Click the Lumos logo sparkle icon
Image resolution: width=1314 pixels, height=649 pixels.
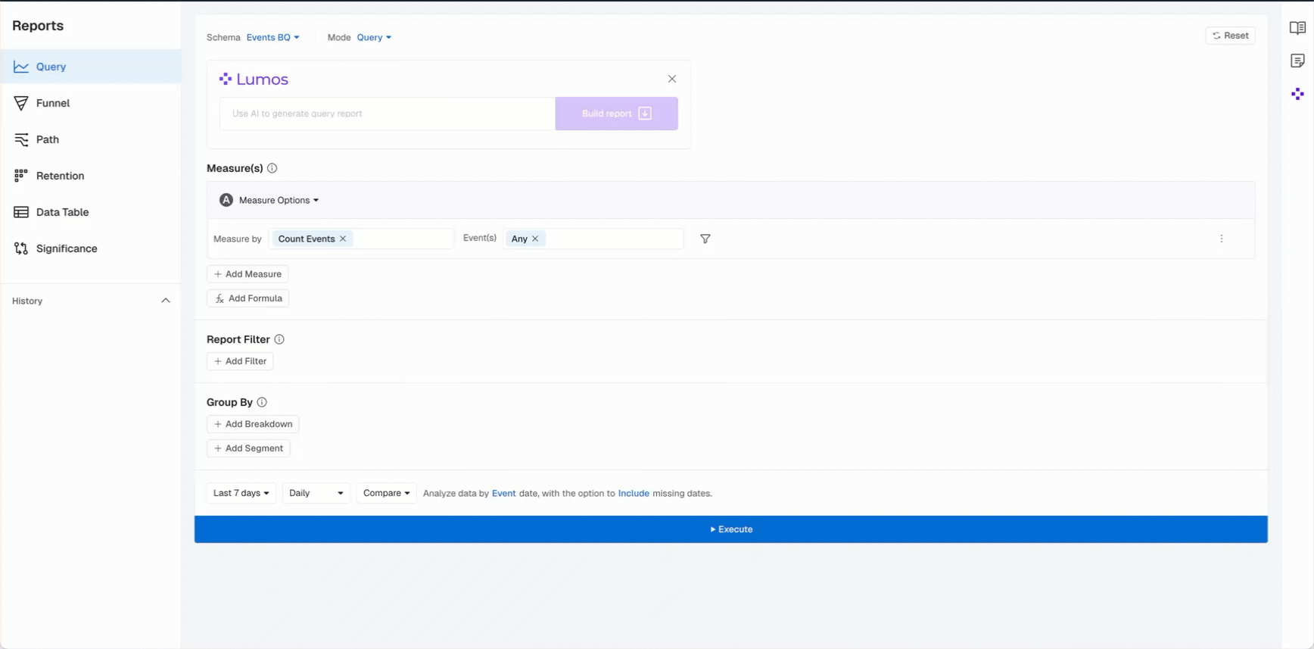(226, 79)
